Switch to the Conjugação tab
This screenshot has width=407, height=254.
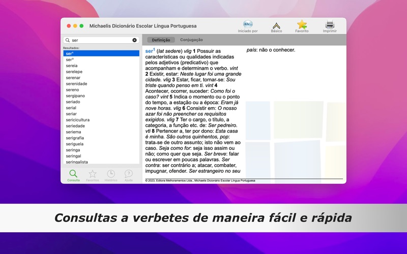click(192, 40)
